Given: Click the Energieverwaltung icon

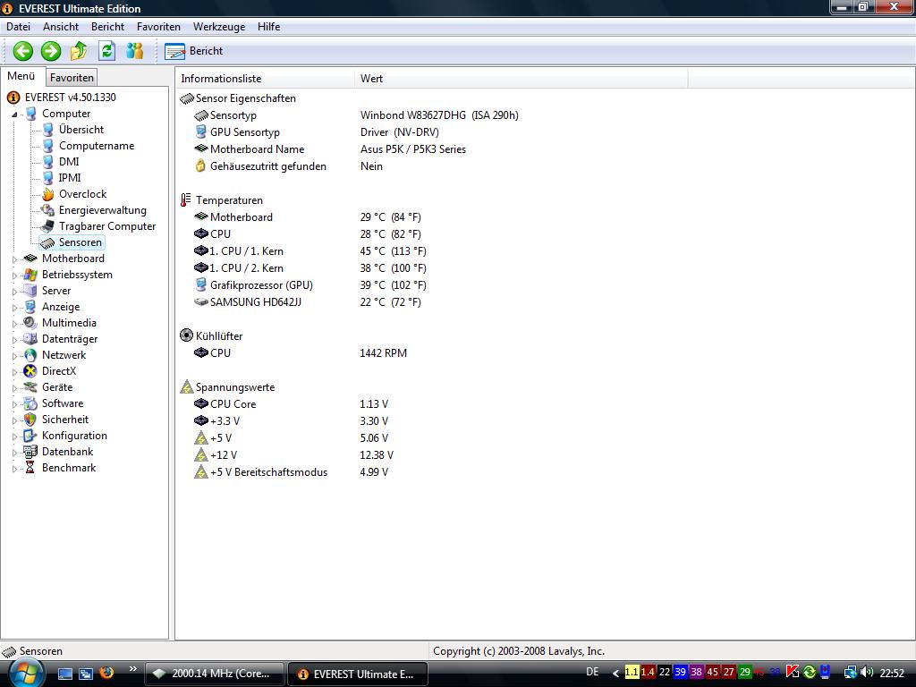Looking at the screenshot, I should click(x=48, y=210).
